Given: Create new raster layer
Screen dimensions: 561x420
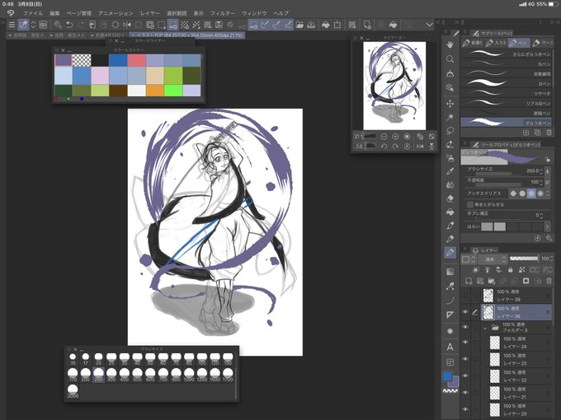Looking at the screenshot, I should (x=469, y=281).
